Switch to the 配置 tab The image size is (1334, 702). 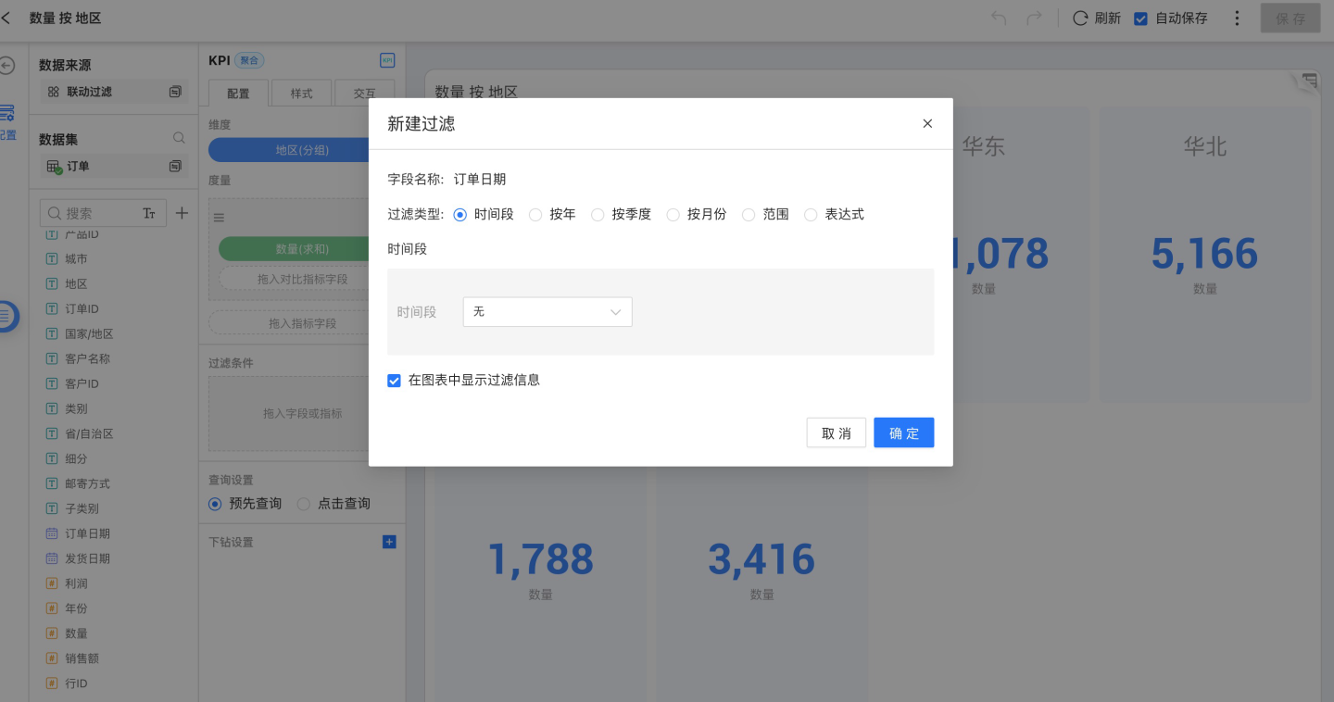click(x=238, y=94)
